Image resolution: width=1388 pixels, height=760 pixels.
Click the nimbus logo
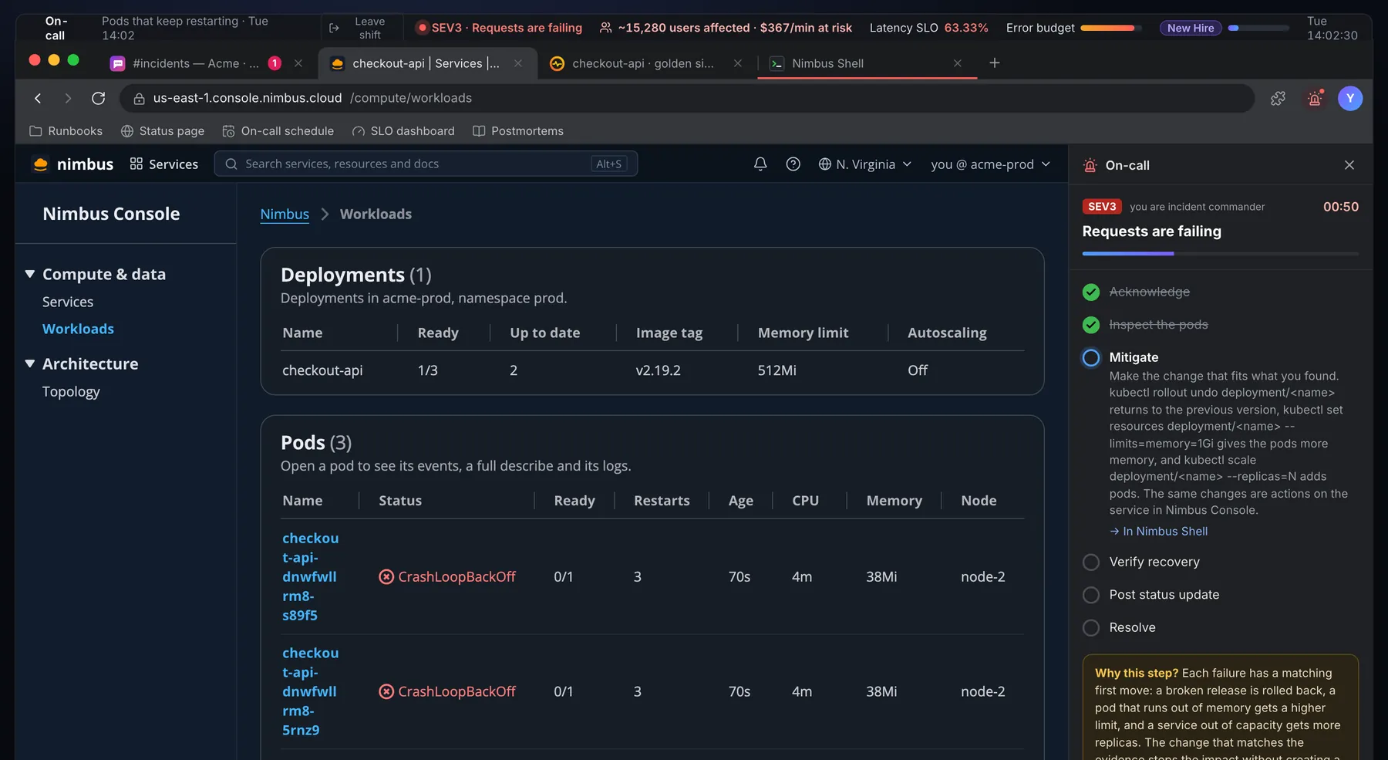(73, 164)
